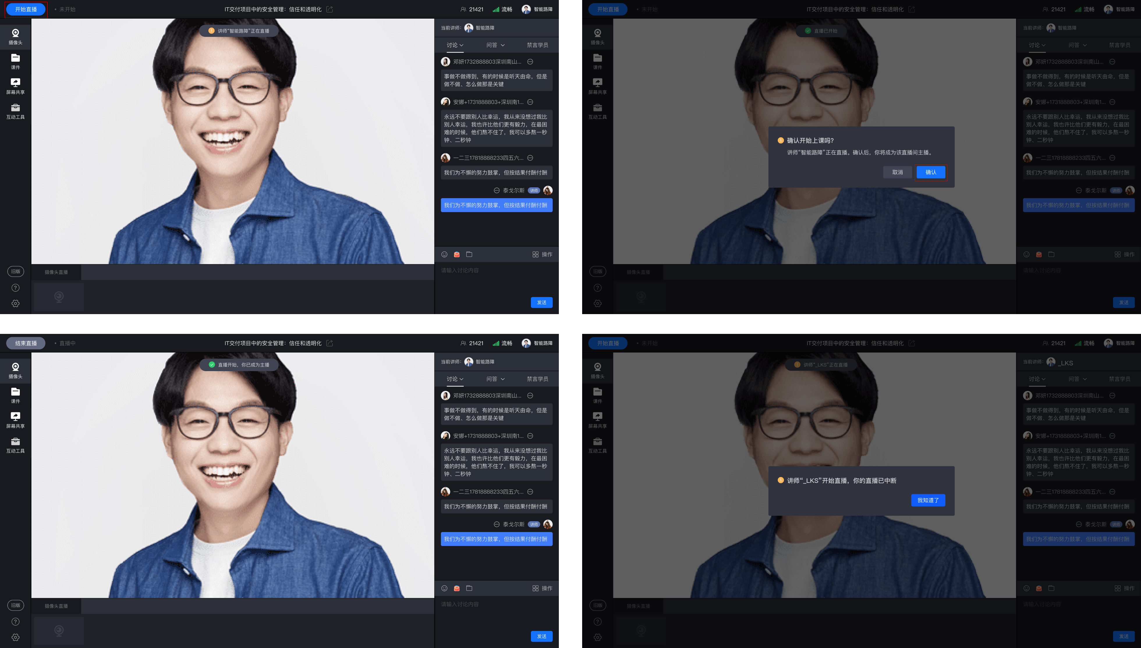Image resolution: width=1141 pixels, height=648 pixels.
Task: Confirm starting class with 确认 button
Action: pyautogui.click(x=930, y=172)
